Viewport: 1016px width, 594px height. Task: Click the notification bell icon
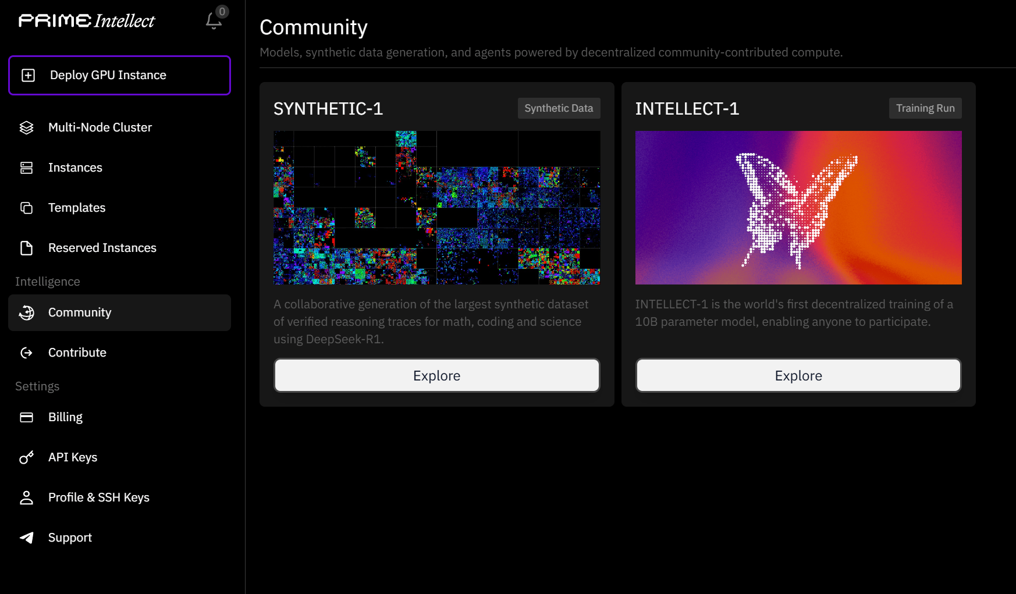click(x=214, y=22)
